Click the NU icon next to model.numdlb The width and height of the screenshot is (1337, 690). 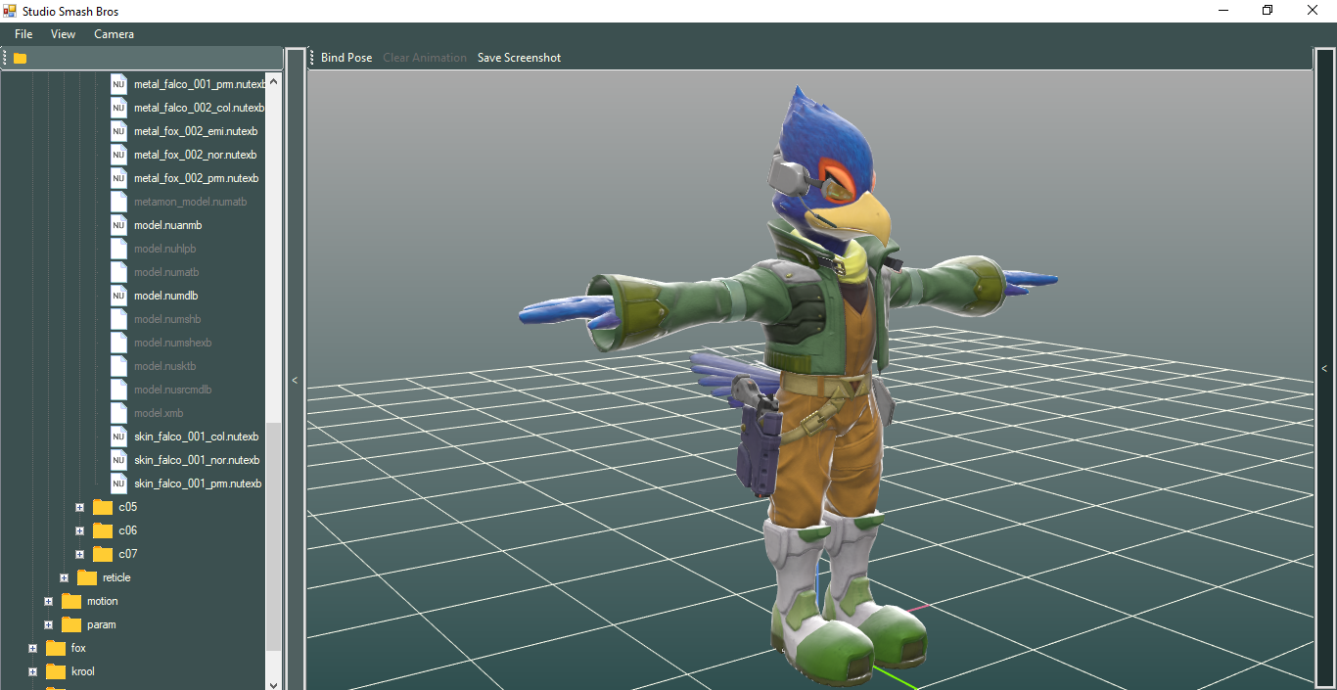pos(118,296)
